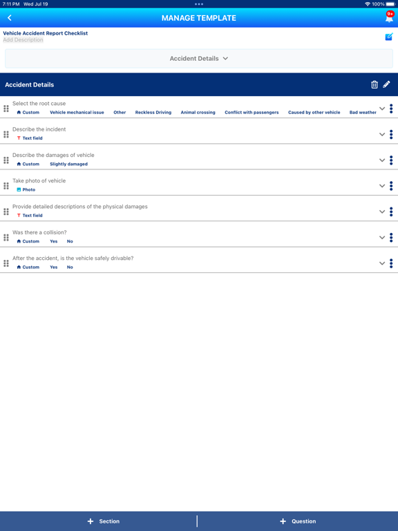Viewport: 398px width, 531px height.
Task: Add a new Section
Action: pyautogui.click(x=103, y=521)
